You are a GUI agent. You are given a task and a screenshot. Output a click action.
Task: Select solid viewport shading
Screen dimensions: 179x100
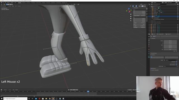tap(142, 6)
